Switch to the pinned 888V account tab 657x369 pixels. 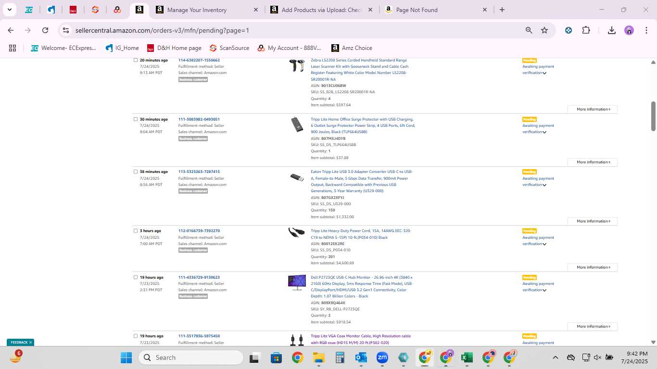click(117, 10)
